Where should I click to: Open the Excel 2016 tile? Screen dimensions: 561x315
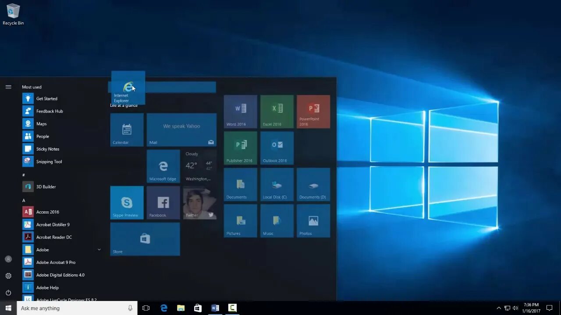(277, 112)
